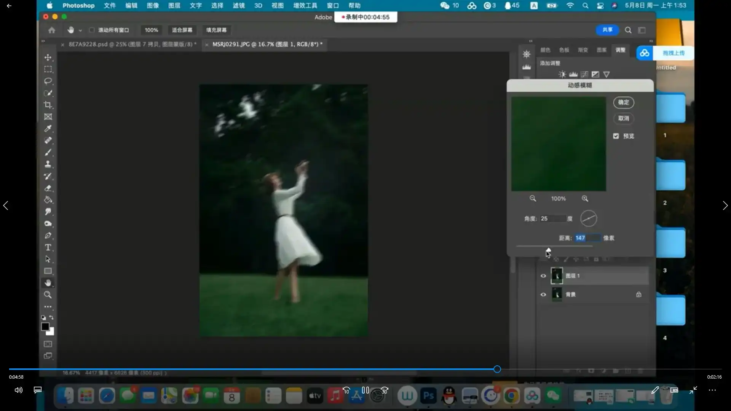The width and height of the screenshot is (731, 411).
Task: Hide the 图层 1 layer
Action: pos(543,276)
